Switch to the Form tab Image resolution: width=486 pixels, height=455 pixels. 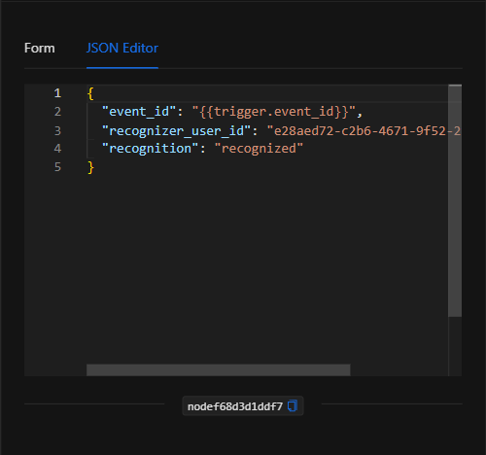pyautogui.click(x=40, y=49)
